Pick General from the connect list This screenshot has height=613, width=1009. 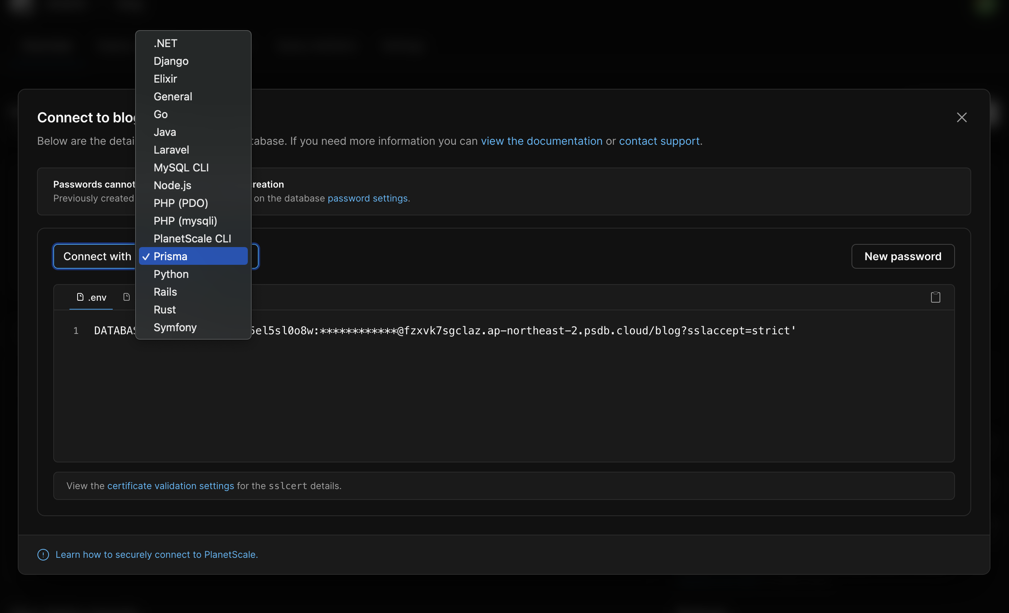pos(173,97)
